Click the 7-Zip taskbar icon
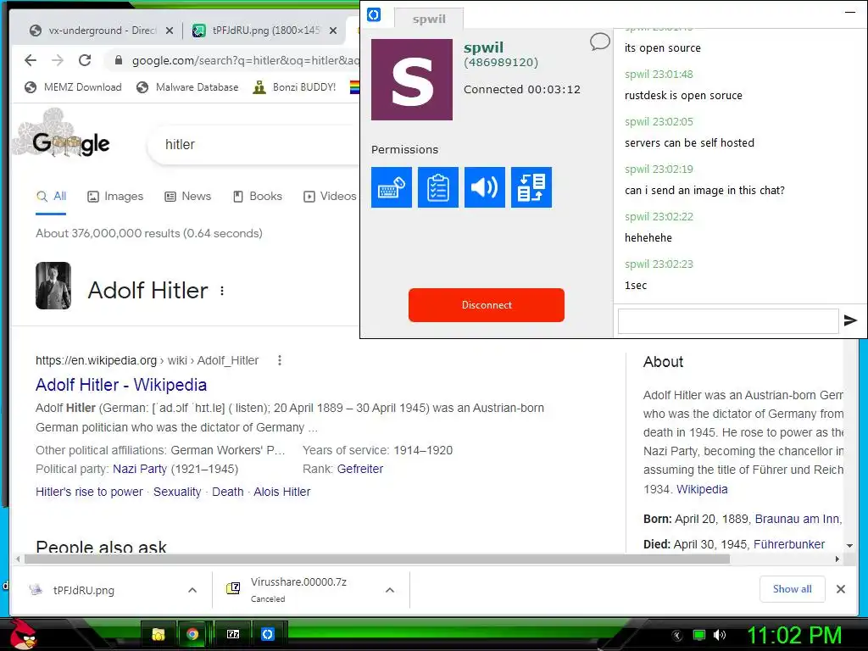Viewport: 868px width, 651px height. (233, 634)
